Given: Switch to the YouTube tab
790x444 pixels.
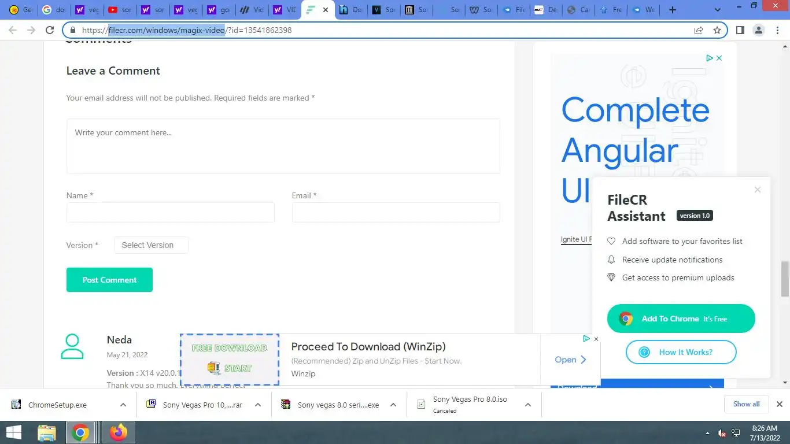Looking at the screenshot, I should [119, 10].
